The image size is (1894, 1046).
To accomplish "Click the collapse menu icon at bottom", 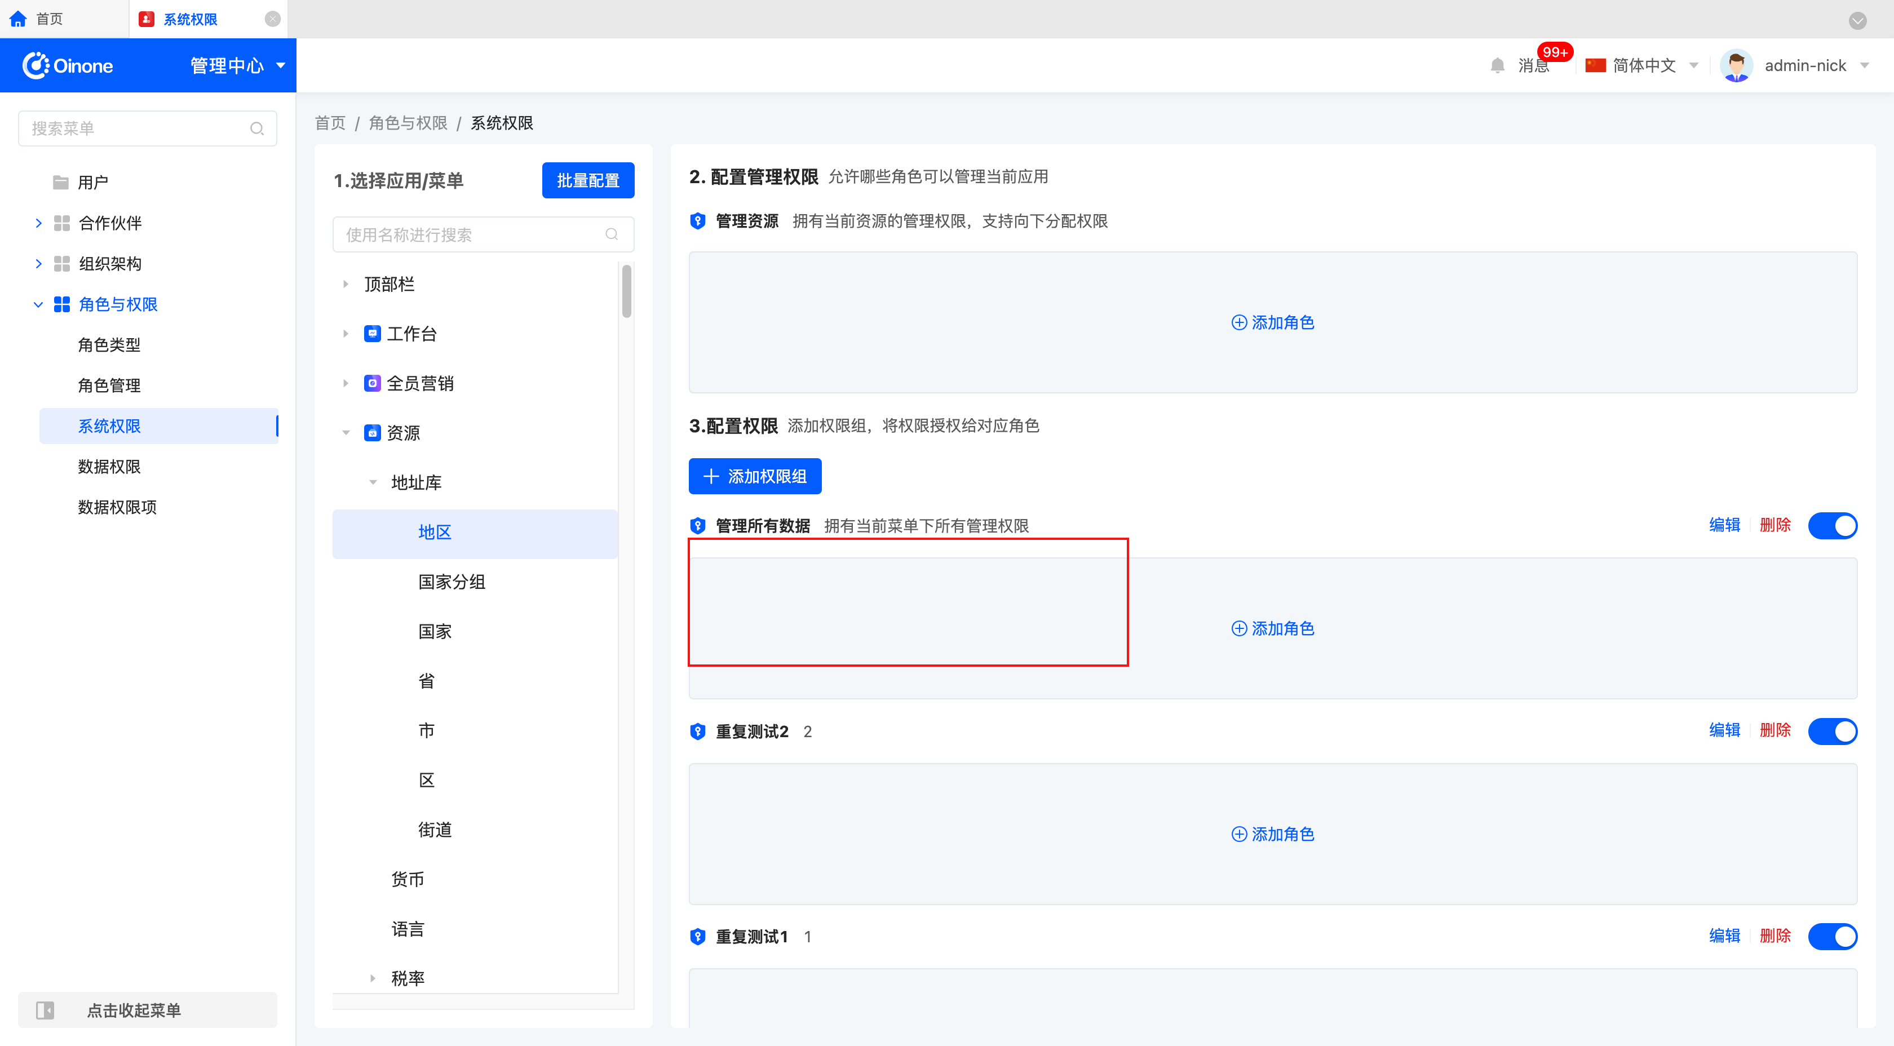I will (46, 1010).
